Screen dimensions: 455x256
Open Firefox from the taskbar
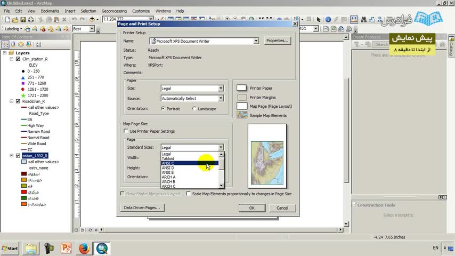84,249
